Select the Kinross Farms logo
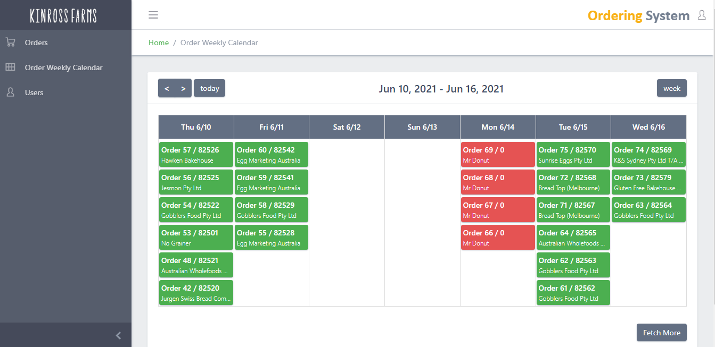The width and height of the screenshot is (715, 347). pos(63,16)
